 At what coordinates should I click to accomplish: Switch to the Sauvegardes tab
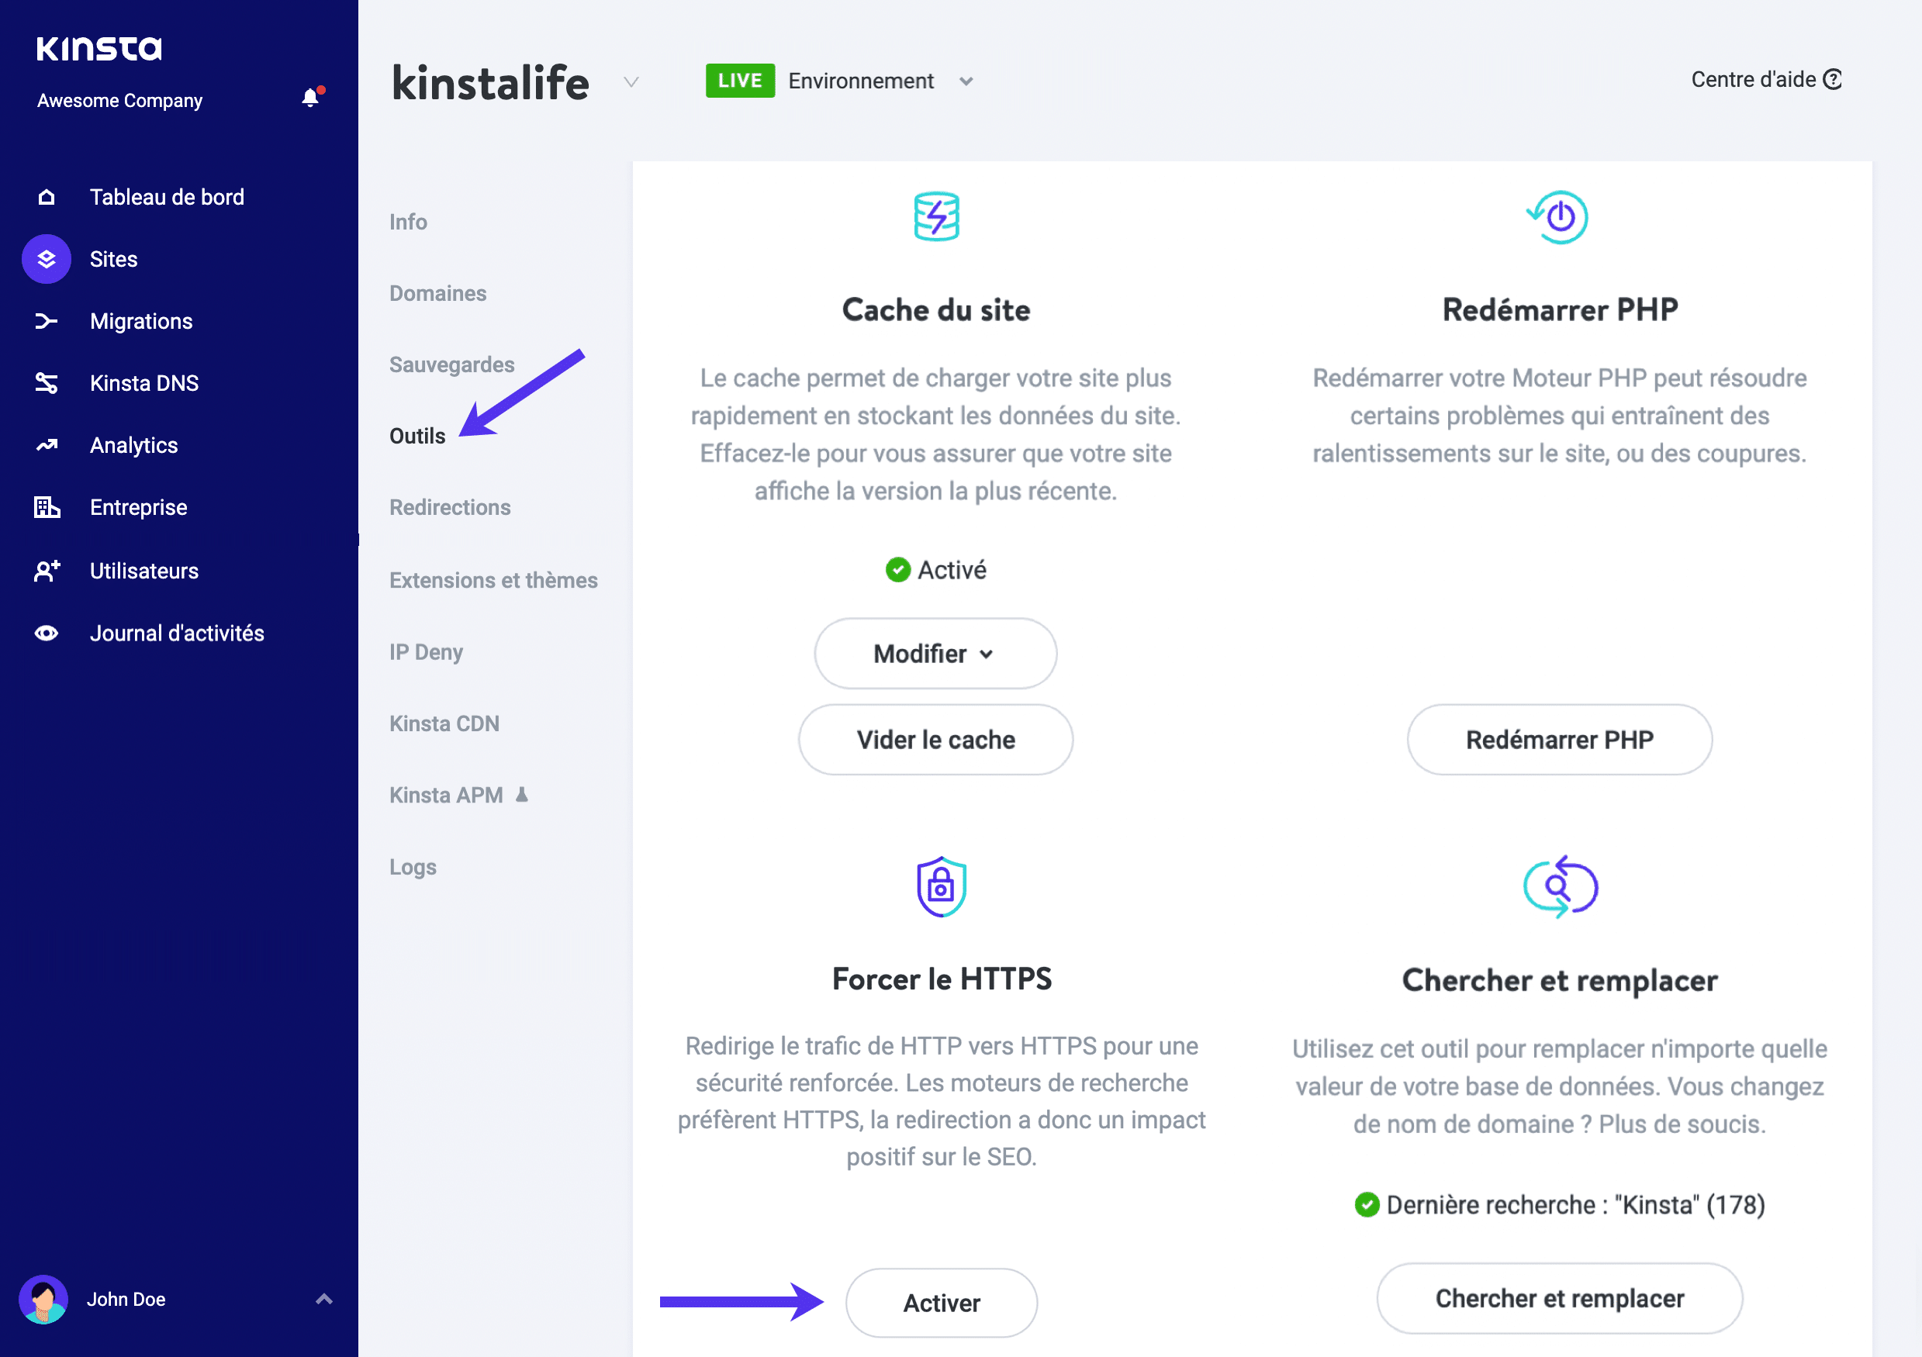[451, 364]
